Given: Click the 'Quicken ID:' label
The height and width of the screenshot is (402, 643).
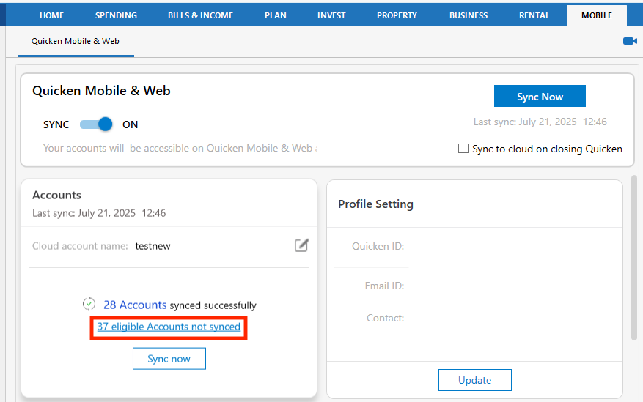Looking at the screenshot, I should (x=378, y=246).
